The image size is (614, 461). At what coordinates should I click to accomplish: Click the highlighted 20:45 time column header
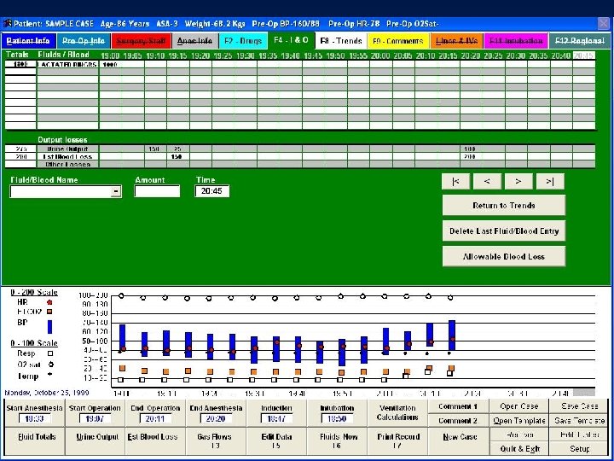pos(584,55)
